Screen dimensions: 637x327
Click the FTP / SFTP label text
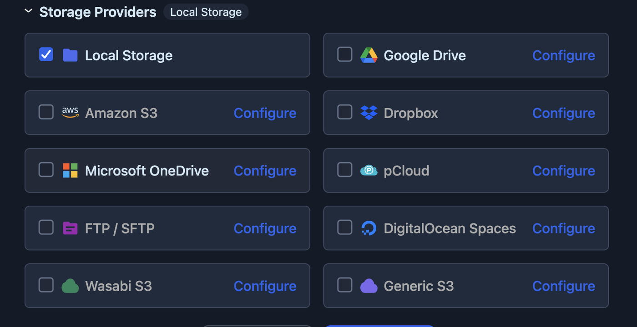tap(120, 228)
